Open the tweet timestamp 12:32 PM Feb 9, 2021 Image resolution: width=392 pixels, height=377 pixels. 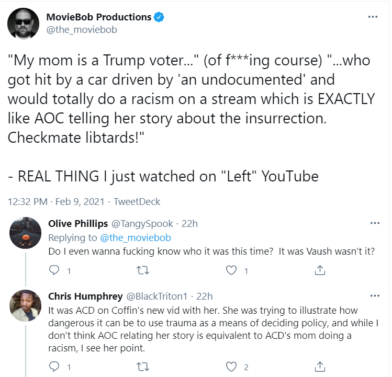point(56,202)
